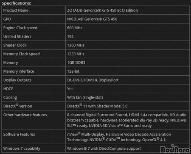
Task: Click the Unified Shaders value 192
Action: (70, 36)
